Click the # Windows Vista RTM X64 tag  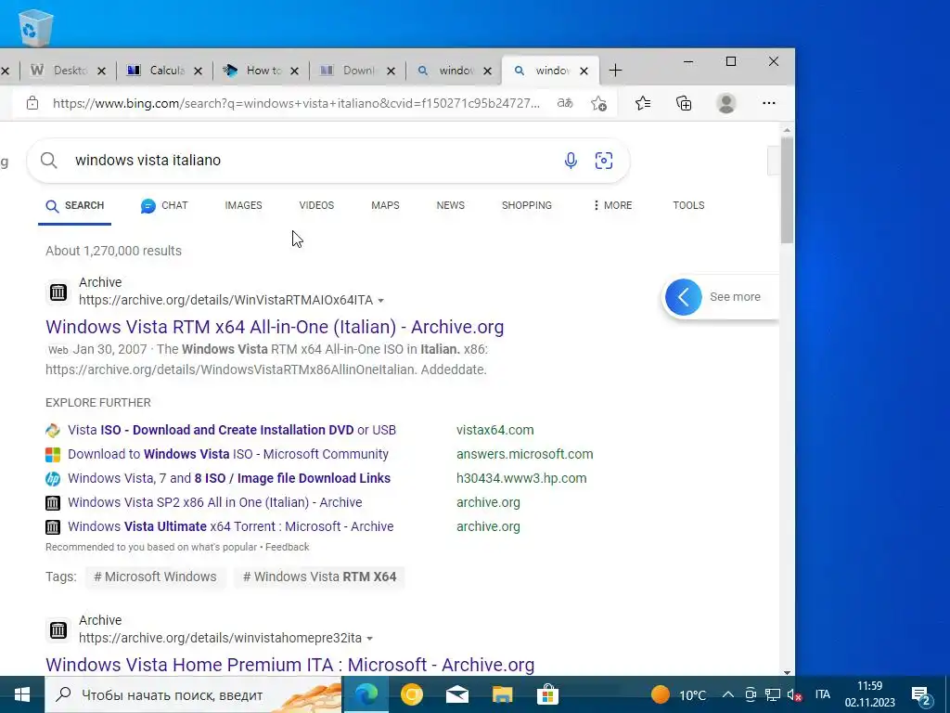point(319,577)
